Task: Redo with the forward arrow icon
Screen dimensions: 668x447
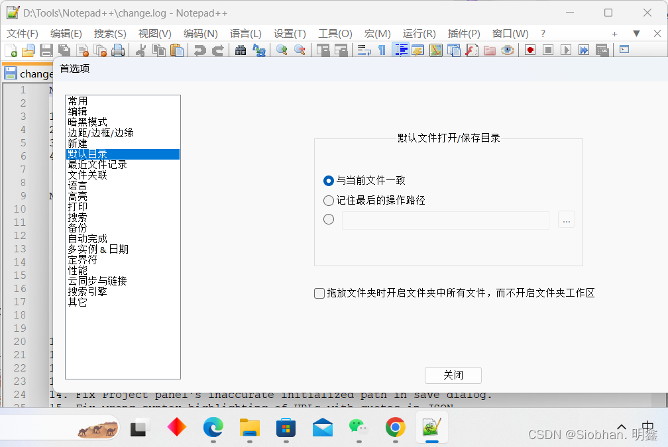Action: click(217, 50)
